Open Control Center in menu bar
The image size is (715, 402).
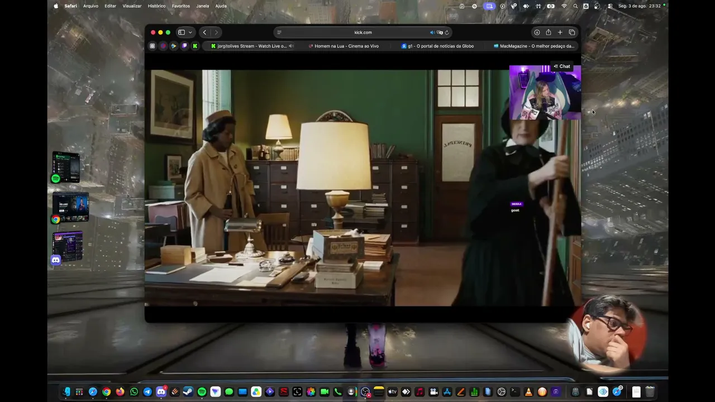pos(610,6)
